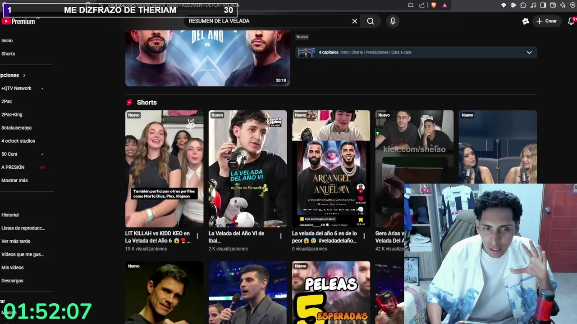Screen dimensions: 577x324
Task: Click the Brave Rewards triangle icon
Action: click(444, 5)
